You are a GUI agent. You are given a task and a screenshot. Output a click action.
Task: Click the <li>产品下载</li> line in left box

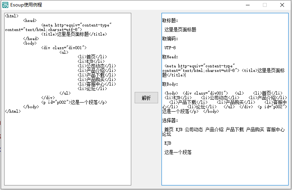click(97, 75)
